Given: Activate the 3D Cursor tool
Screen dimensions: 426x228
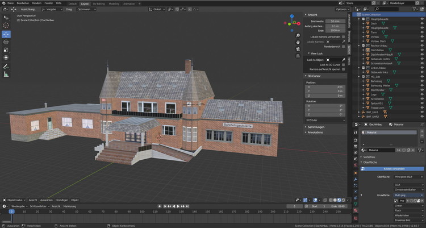Looking at the screenshot, I should pos(6,26).
